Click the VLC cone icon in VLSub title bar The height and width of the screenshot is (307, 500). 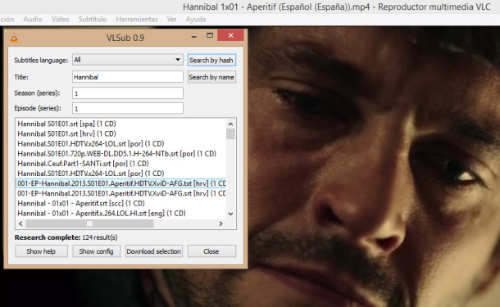[x=14, y=38]
